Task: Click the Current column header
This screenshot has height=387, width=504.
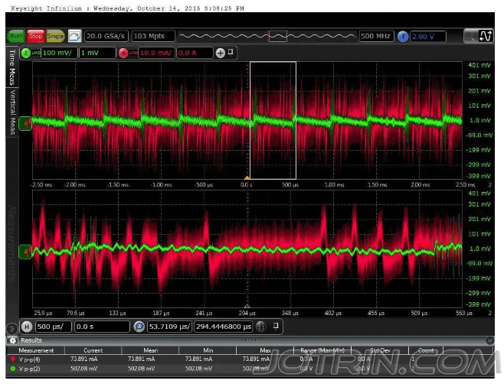Action: coord(93,350)
